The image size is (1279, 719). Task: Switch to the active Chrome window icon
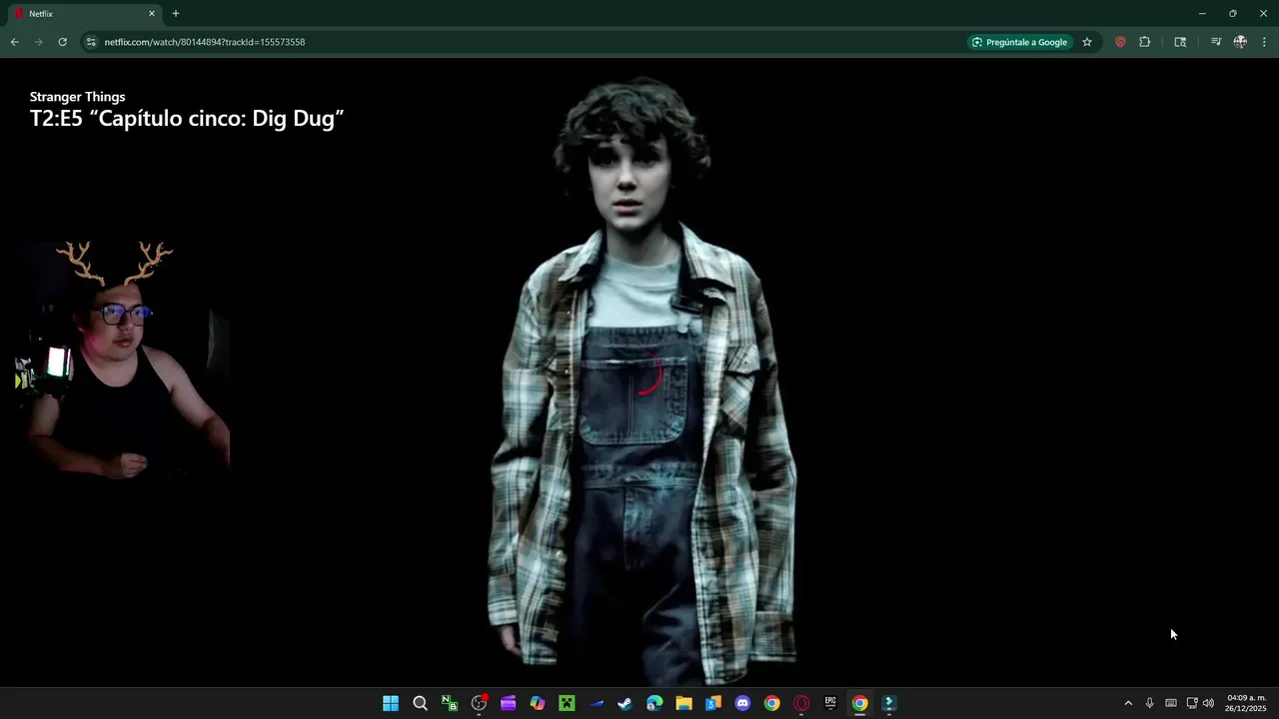[859, 703]
